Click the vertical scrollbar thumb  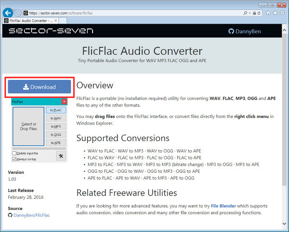coord(284,110)
